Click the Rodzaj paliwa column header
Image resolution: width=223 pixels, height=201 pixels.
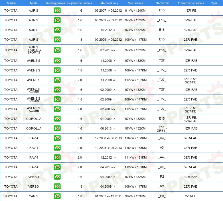(x=55, y=3)
